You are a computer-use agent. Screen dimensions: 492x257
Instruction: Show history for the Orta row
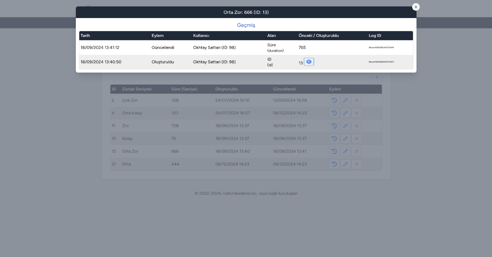click(334, 164)
